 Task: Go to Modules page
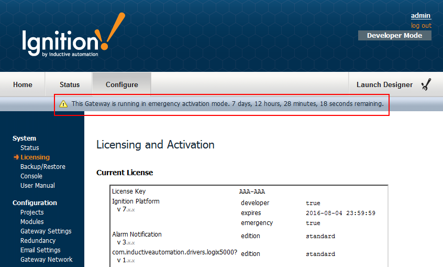click(x=32, y=222)
